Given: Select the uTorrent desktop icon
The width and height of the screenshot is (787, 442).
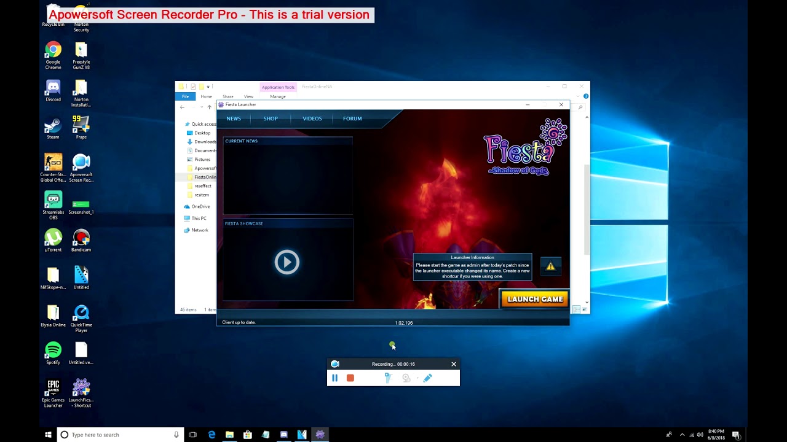Looking at the screenshot, I should pyautogui.click(x=53, y=241).
